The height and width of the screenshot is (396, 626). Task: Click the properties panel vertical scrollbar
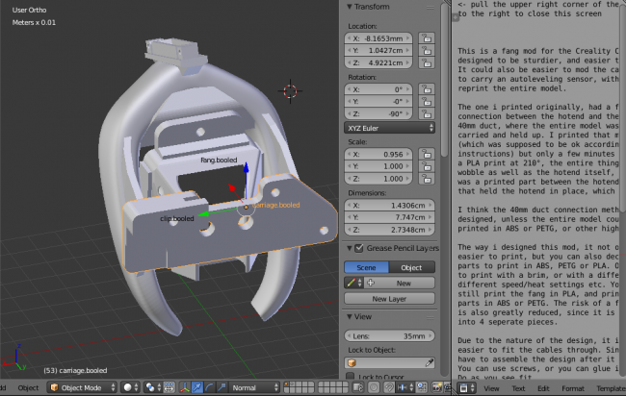point(444,80)
